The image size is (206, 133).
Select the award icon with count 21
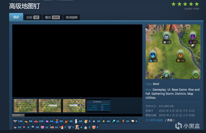pyautogui.click(x=113, y=121)
